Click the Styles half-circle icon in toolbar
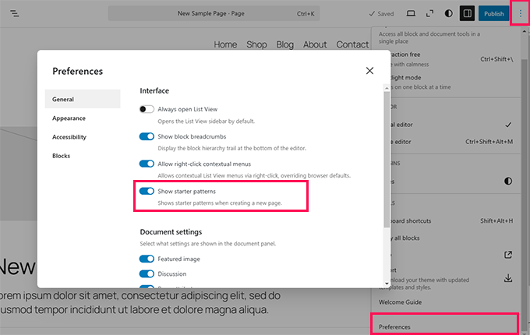This screenshot has height=335, width=530. (x=449, y=14)
